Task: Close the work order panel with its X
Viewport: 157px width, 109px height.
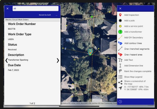Action: tap(7, 9)
